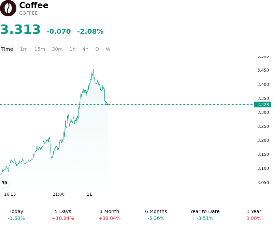The width and height of the screenshot is (273, 225).
Task: Click the Coffee title heading
Action: click(x=34, y=5)
